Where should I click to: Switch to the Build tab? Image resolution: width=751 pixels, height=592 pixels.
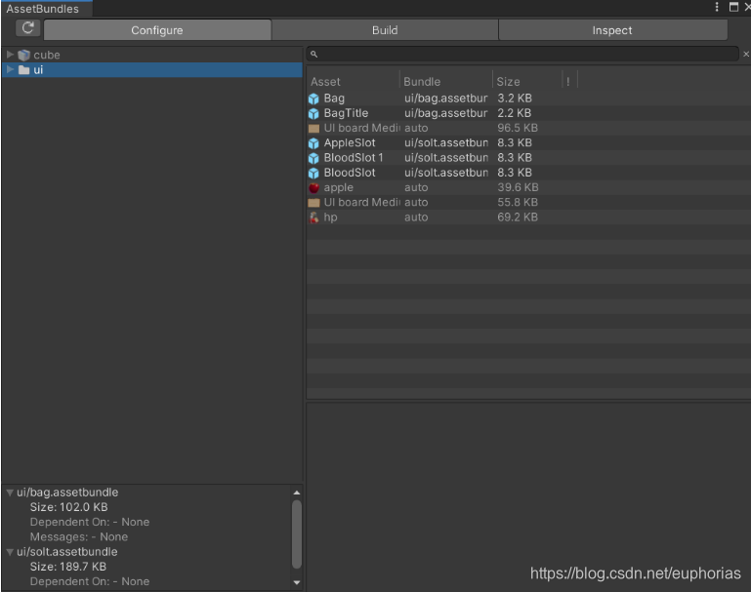pos(385,30)
